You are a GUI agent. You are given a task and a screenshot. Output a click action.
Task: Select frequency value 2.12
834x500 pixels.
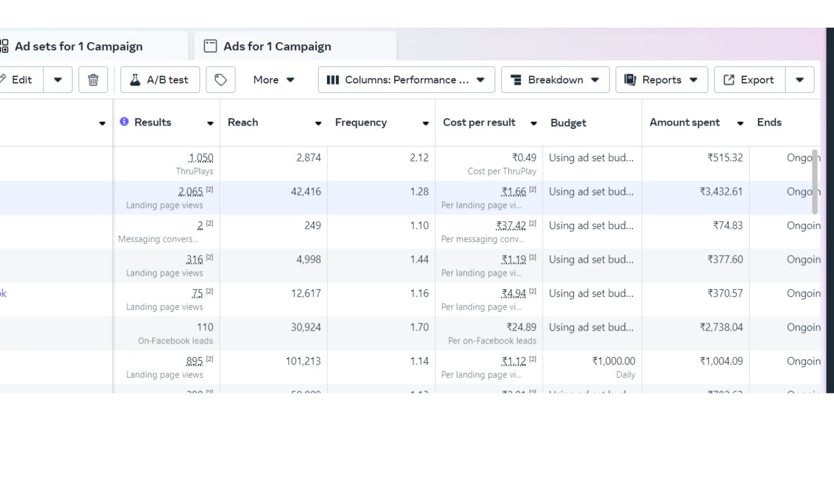point(419,158)
